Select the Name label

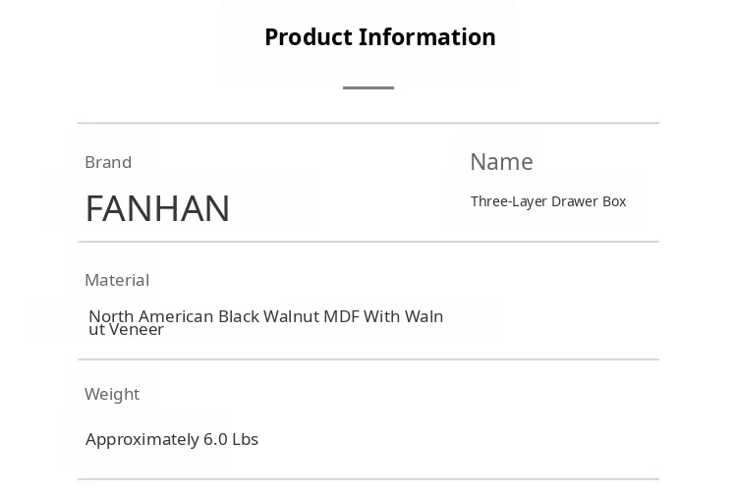click(501, 162)
